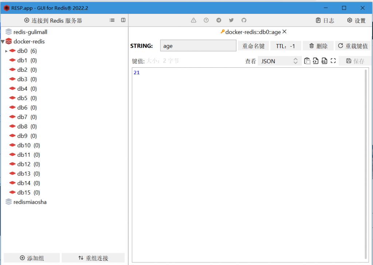The width and height of the screenshot is (373, 265).
Task: Open the 日志 log menu
Action: 325,20
